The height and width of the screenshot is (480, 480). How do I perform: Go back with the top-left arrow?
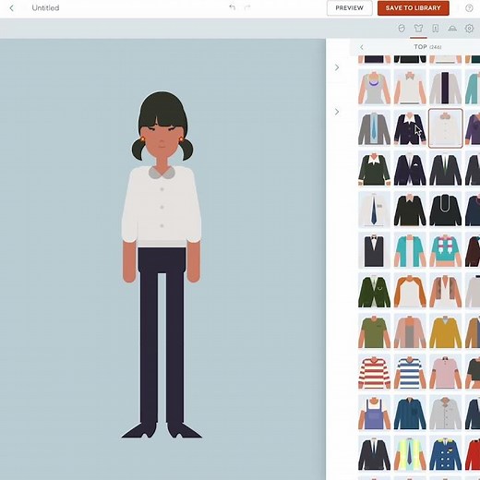pos(12,8)
